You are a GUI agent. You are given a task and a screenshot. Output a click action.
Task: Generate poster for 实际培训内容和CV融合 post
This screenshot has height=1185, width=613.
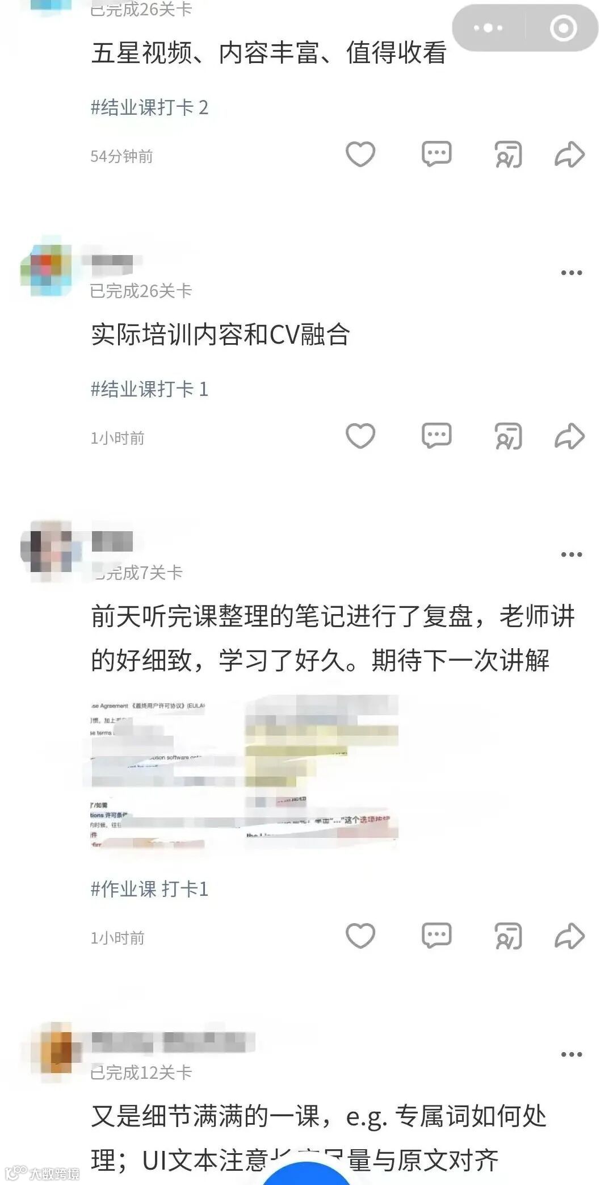(508, 436)
